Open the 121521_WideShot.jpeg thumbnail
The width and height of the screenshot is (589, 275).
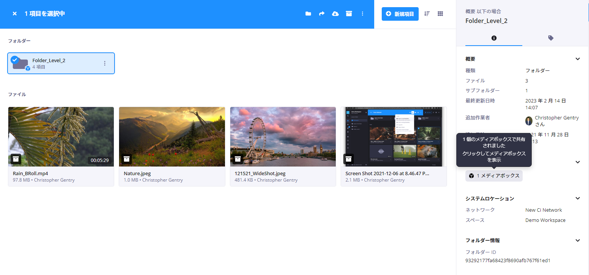coord(283,137)
